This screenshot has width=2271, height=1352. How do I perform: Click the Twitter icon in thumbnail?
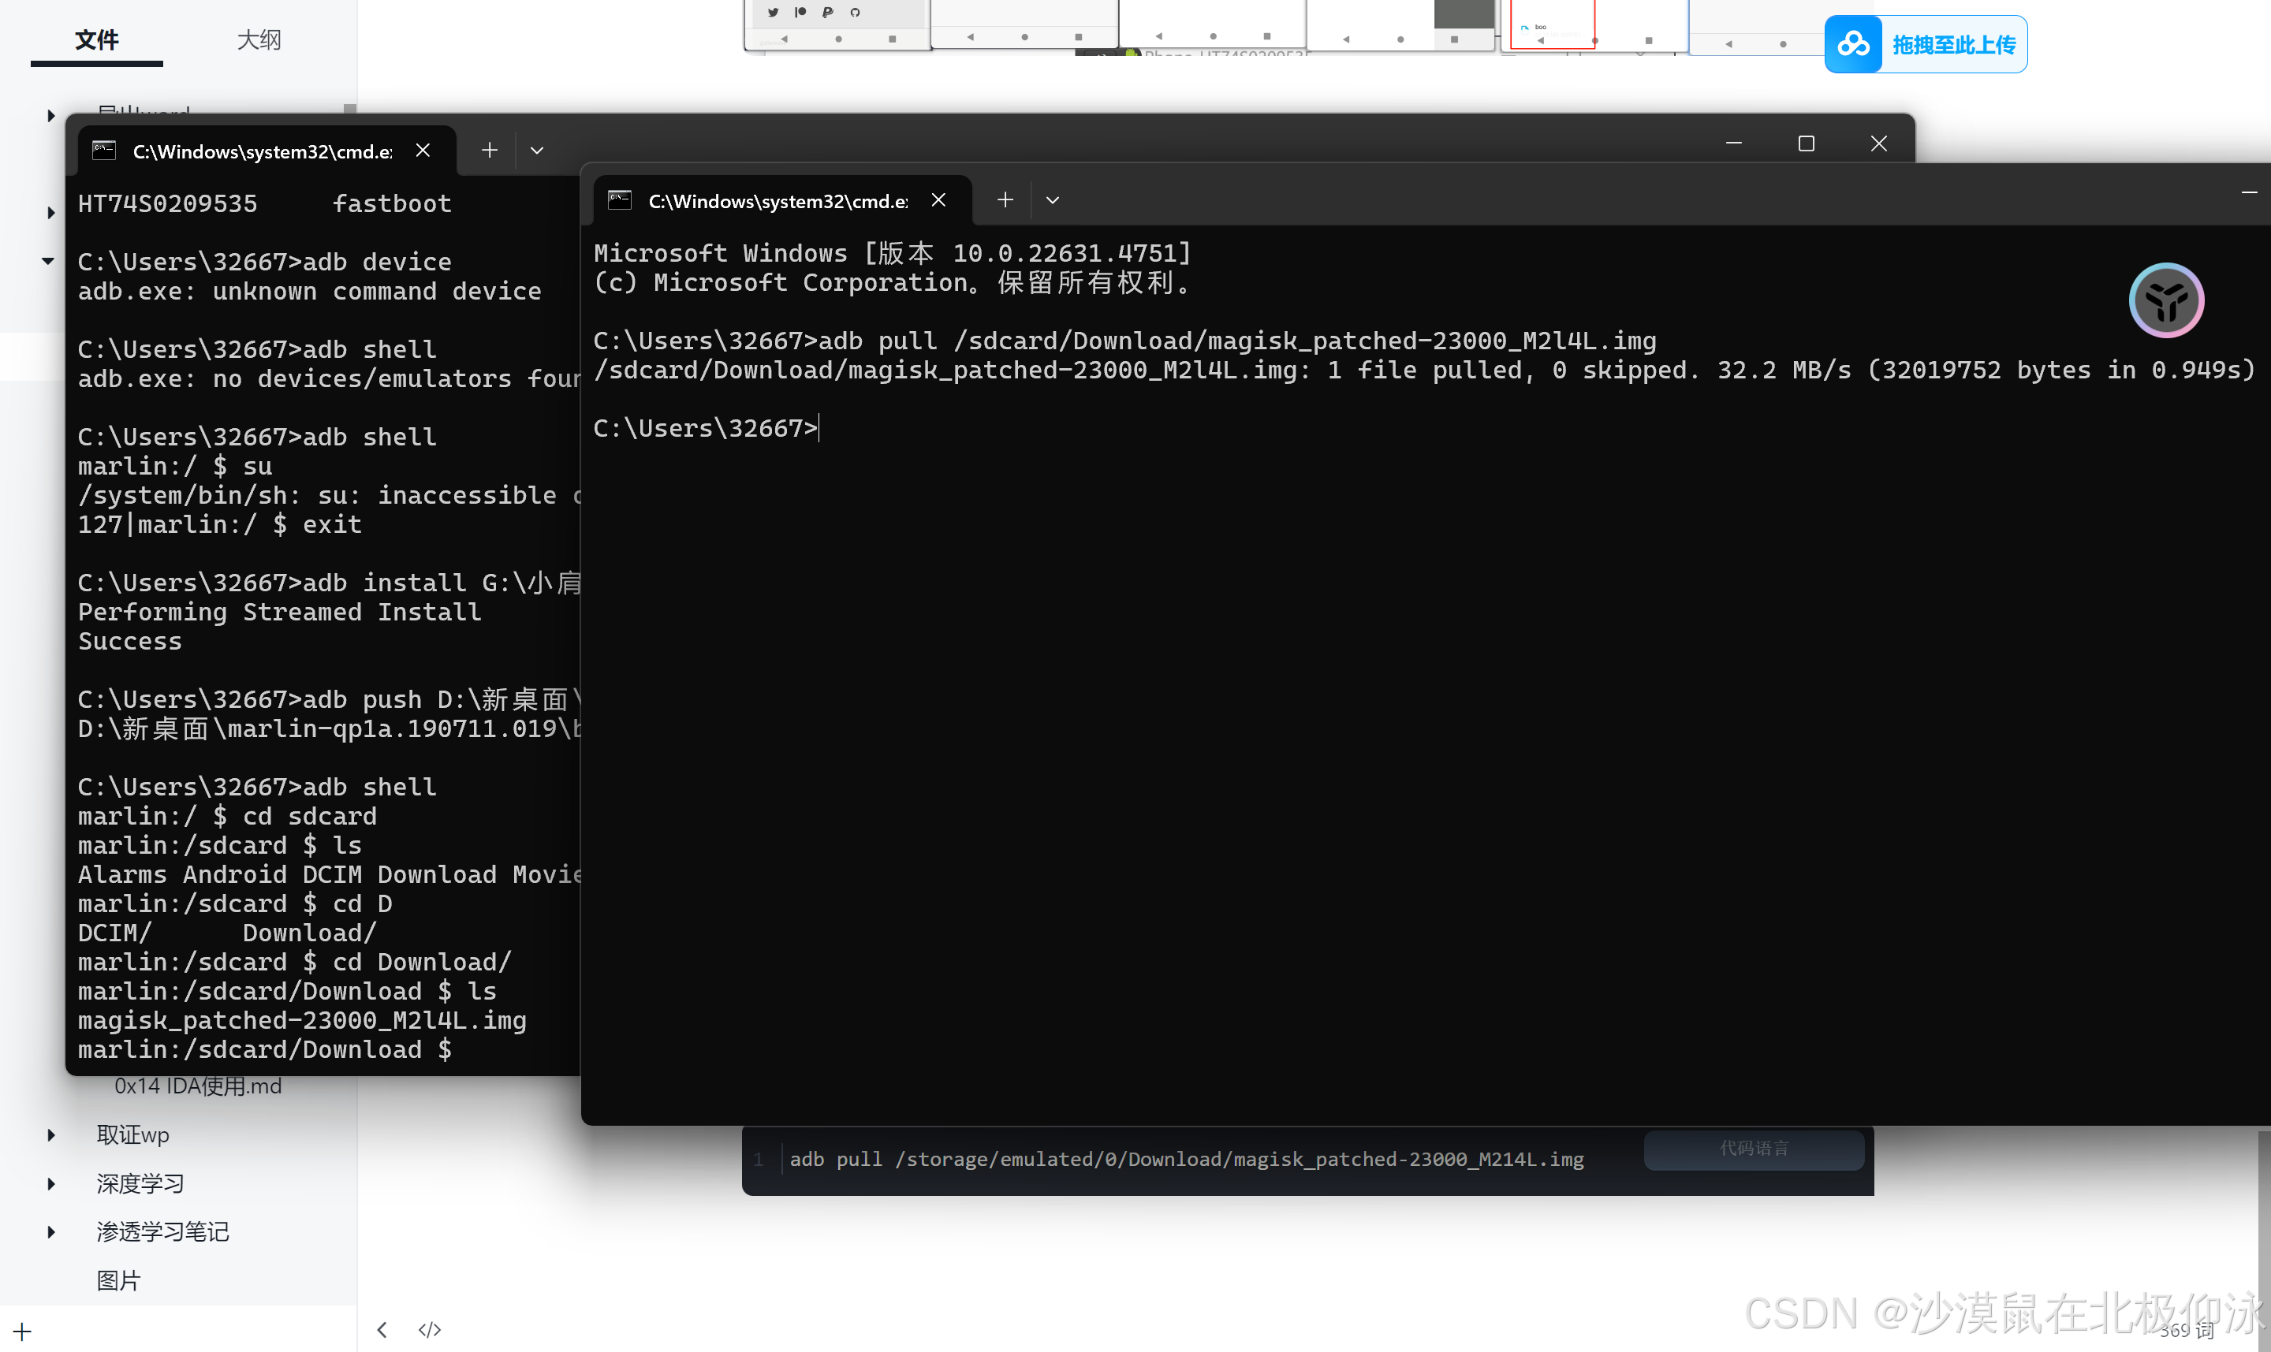click(773, 12)
